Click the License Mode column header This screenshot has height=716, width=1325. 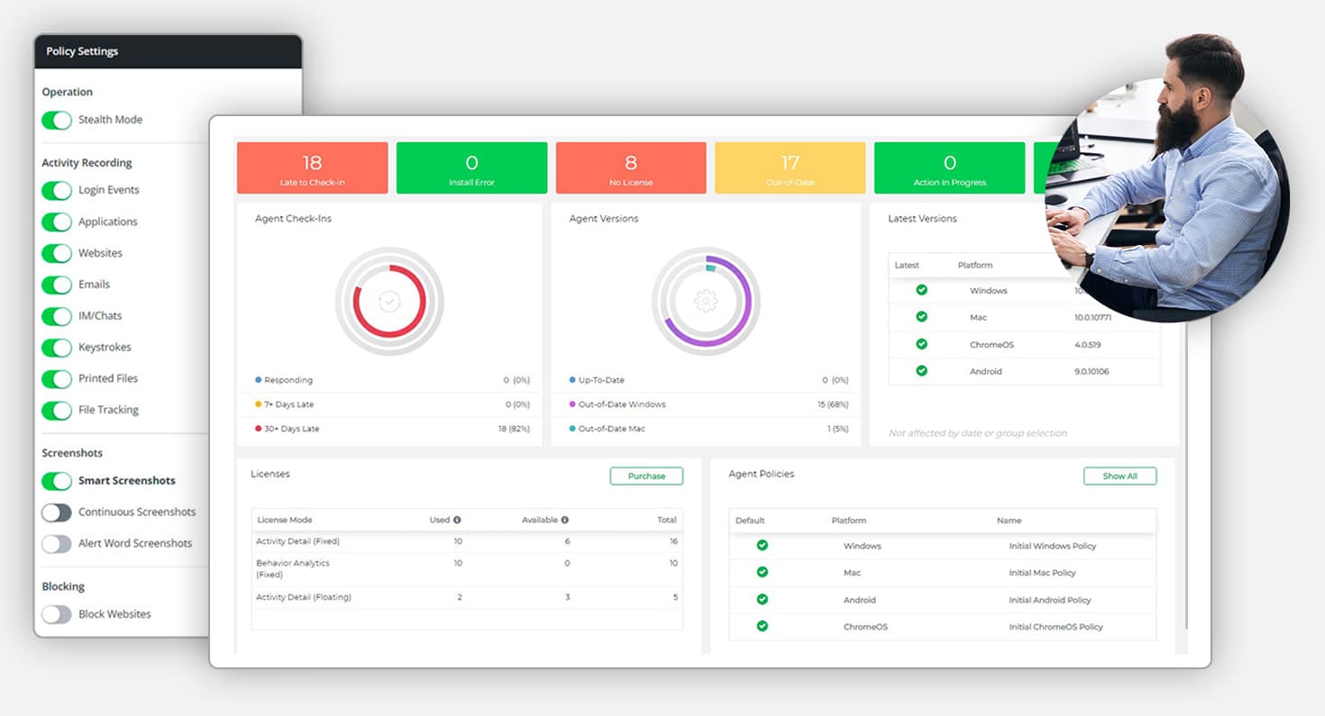coord(285,520)
